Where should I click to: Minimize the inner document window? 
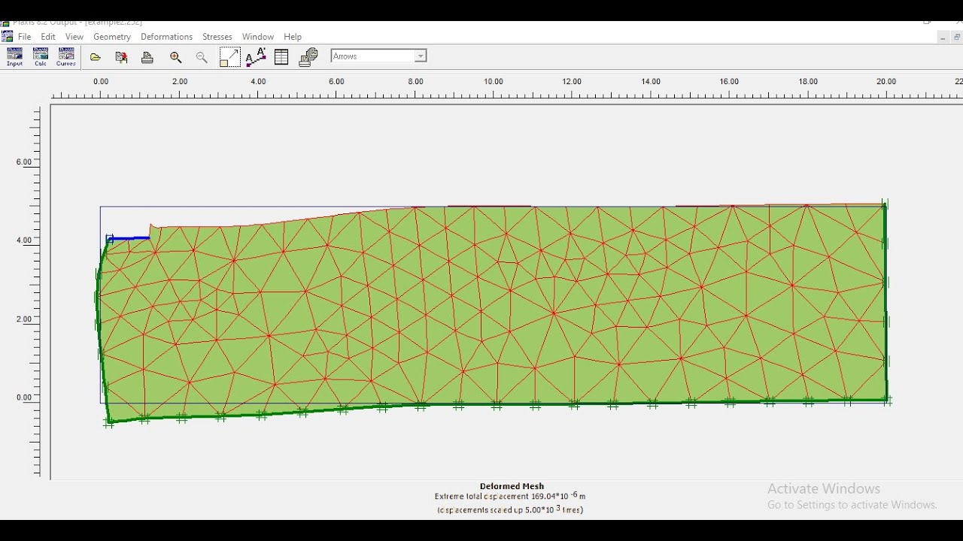pos(943,37)
